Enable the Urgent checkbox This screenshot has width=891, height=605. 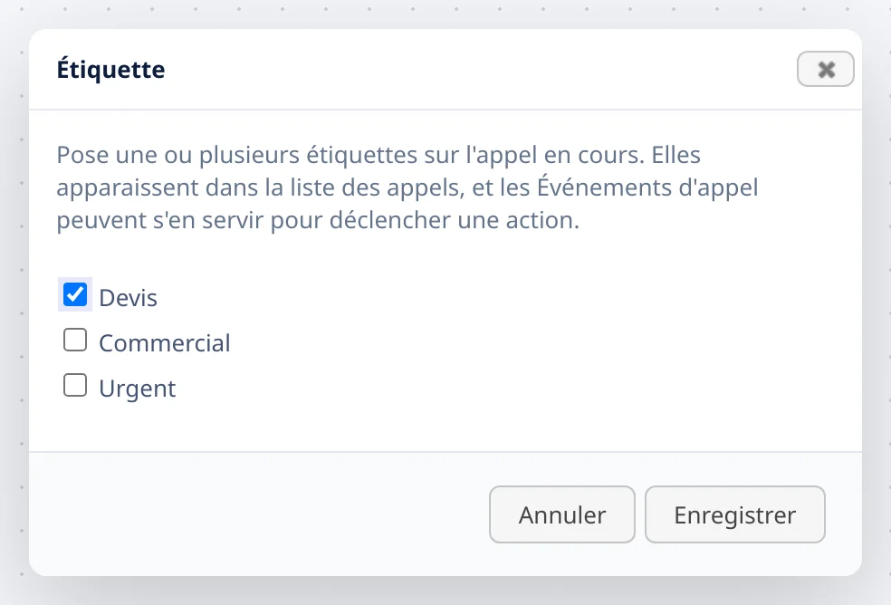point(75,386)
